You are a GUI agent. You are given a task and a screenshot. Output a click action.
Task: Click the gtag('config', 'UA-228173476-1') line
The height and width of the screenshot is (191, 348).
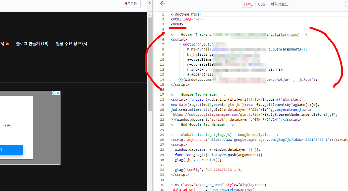click(208, 170)
